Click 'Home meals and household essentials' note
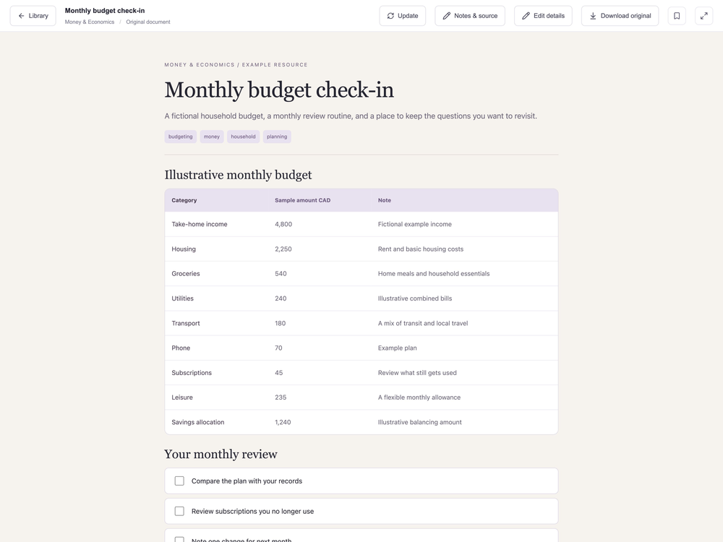This screenshot has width=723, height=542. click(x=433, y=273)
